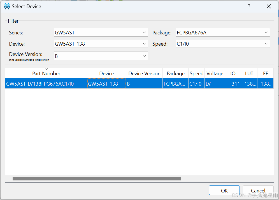Click the B device version table cell

(144, 84)
